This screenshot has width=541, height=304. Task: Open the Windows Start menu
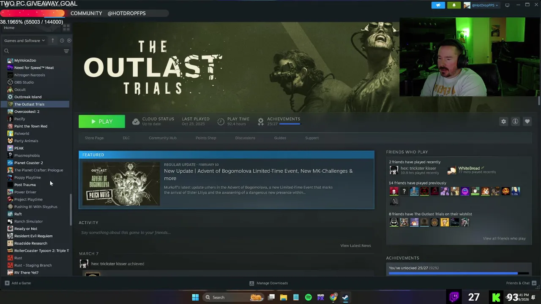[x=195, y=297]
